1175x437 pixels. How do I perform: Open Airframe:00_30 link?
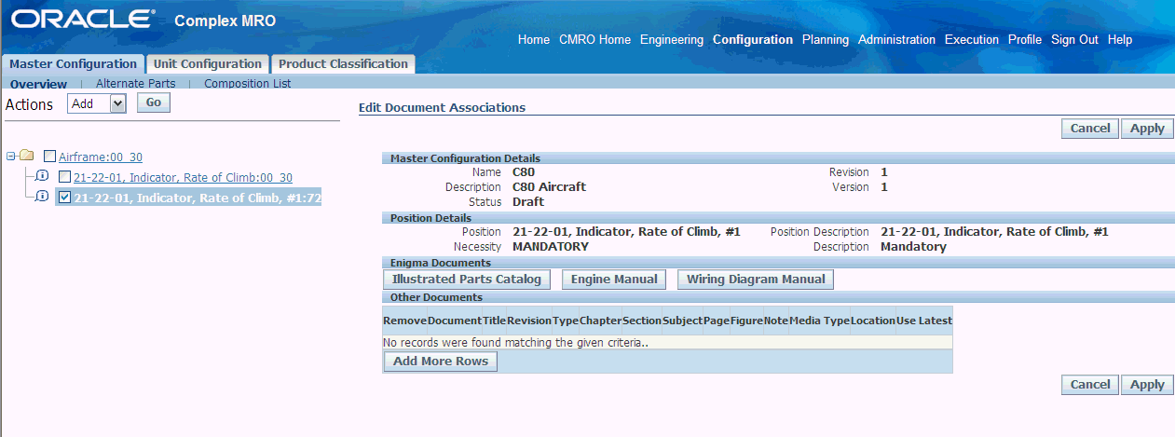pyautogui.click(x=101, y=157)
